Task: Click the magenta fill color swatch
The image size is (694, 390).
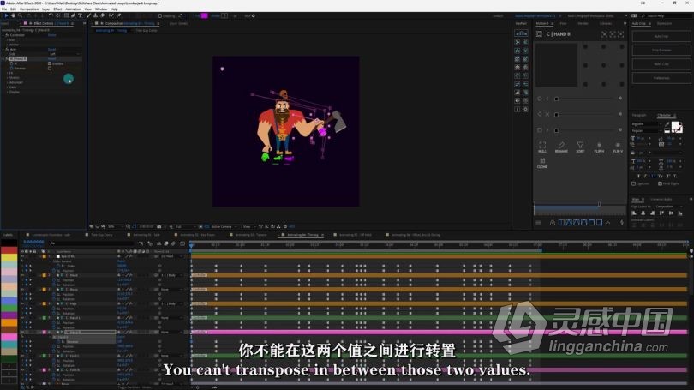Action: coord(204,15)
